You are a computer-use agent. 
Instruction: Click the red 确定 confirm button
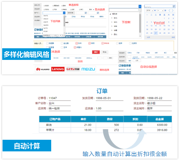point(96,52)
